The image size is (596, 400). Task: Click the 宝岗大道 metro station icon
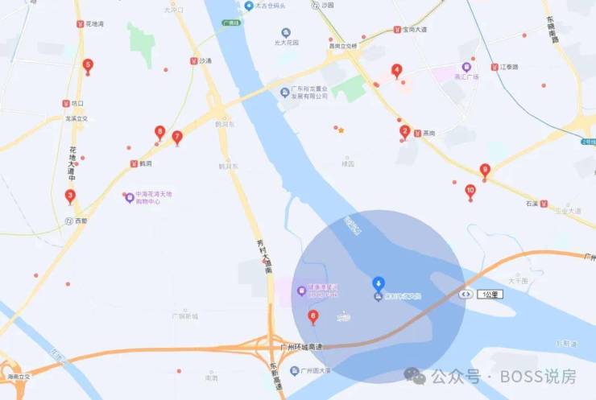coord(397,30)
